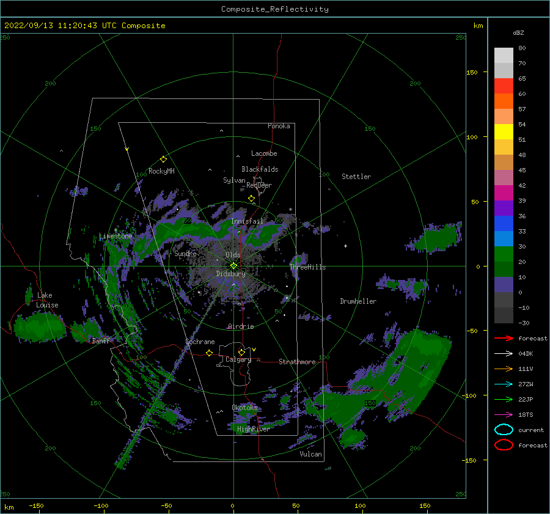Screen dimensions: 550x514
Task: Click the 04DK legend text
Action: coord(526,354)
